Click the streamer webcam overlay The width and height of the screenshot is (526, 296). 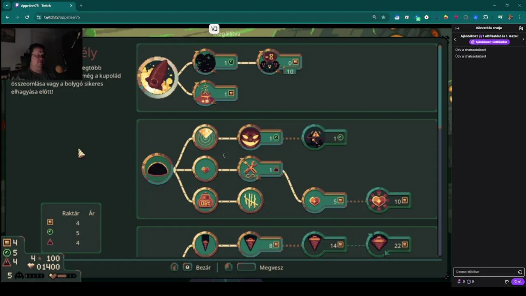41,53
